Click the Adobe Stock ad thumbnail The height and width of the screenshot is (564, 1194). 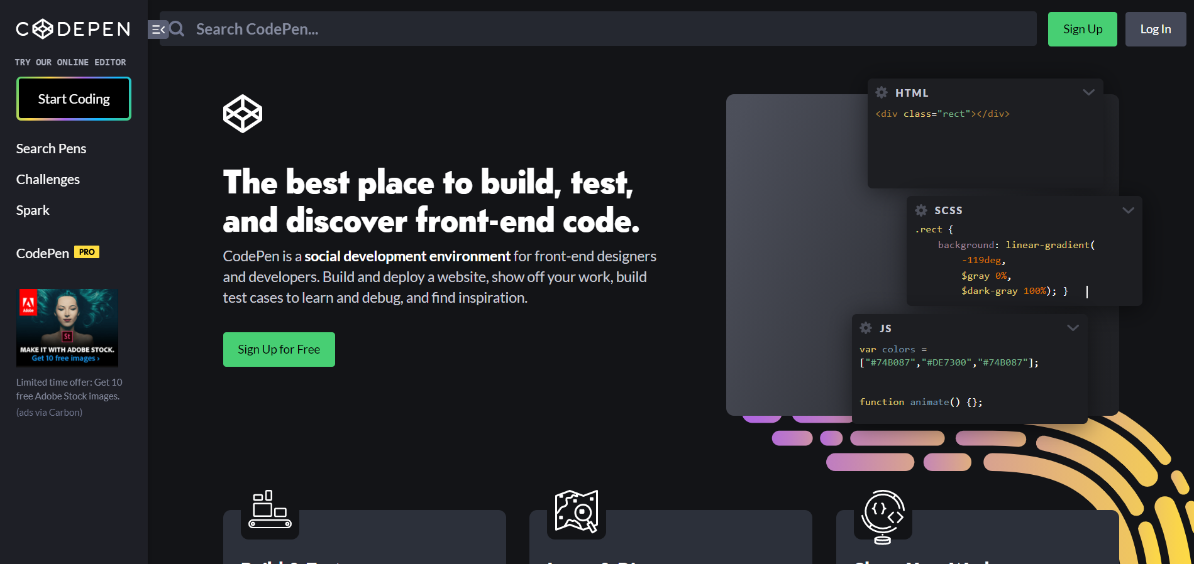pos(67,327)
